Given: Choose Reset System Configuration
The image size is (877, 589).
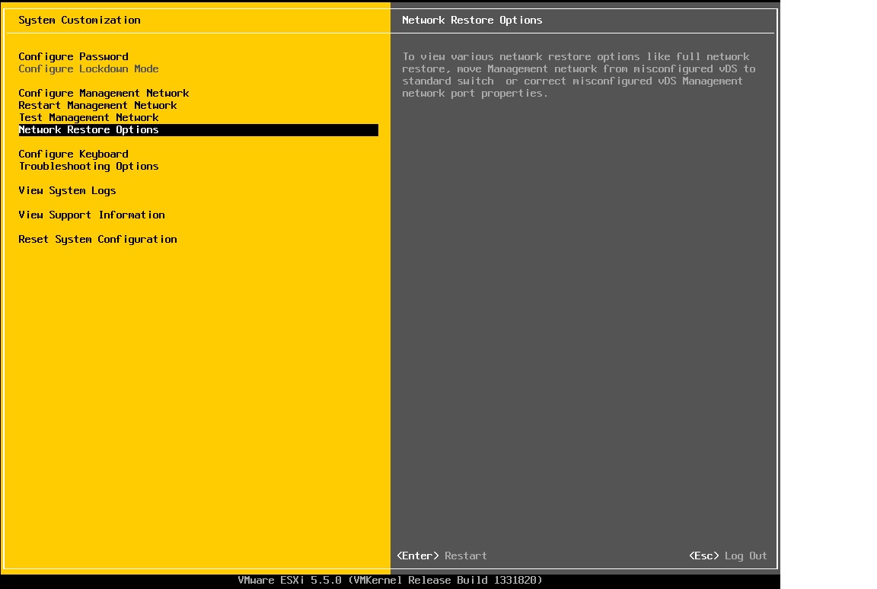Looking at the screenshot, I should click(x=98, y=239).
